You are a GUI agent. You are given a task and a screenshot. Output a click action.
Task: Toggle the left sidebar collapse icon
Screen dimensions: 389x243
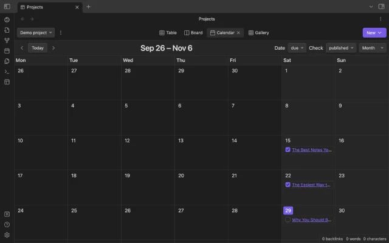(7, 7)
